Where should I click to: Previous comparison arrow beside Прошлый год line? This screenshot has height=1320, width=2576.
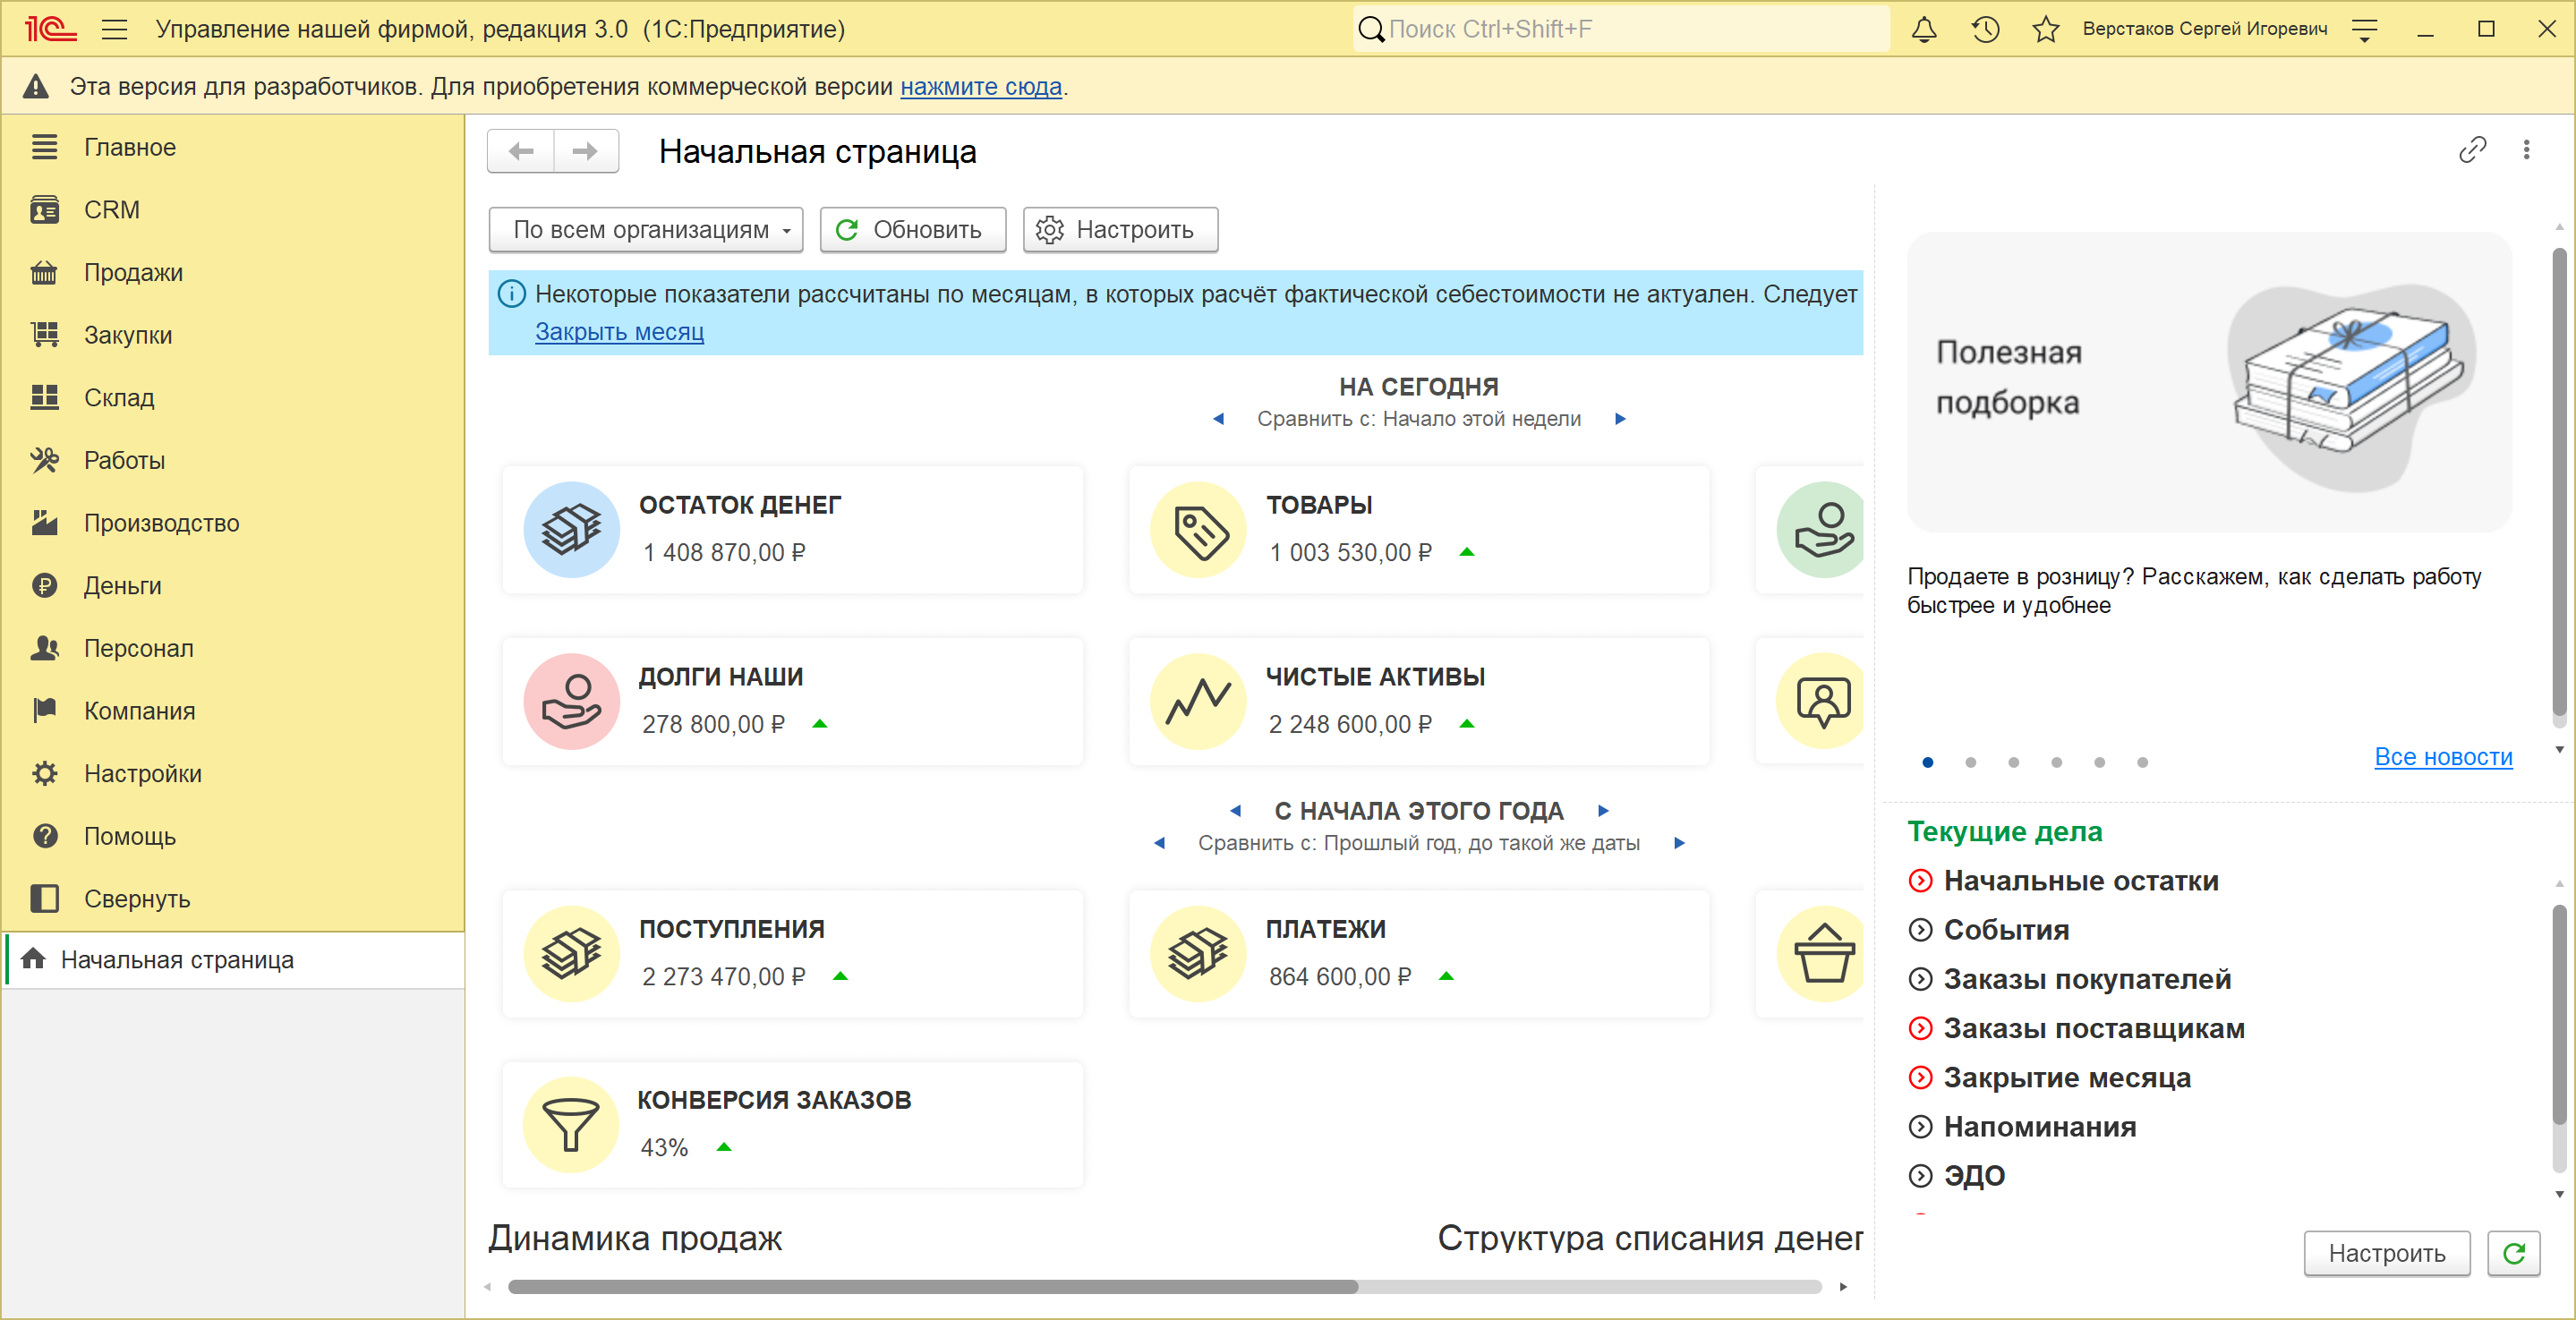(x=1159, y=843)
